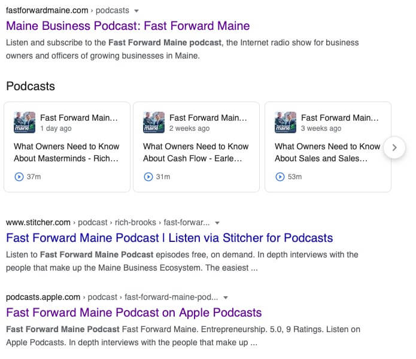Show next podcasts with carousel arrow
The image size is (416, 359).
(394, 148)
